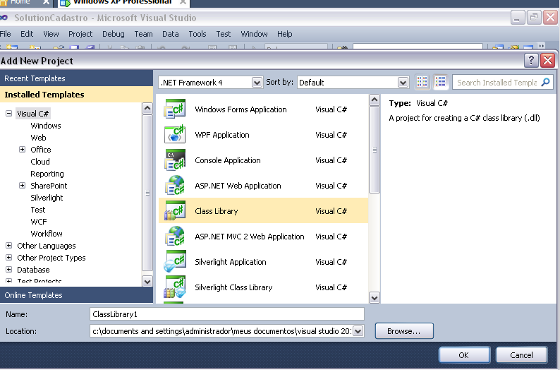Expand the Database node
The image size is (560, 370).
click(x=9, y=270)
